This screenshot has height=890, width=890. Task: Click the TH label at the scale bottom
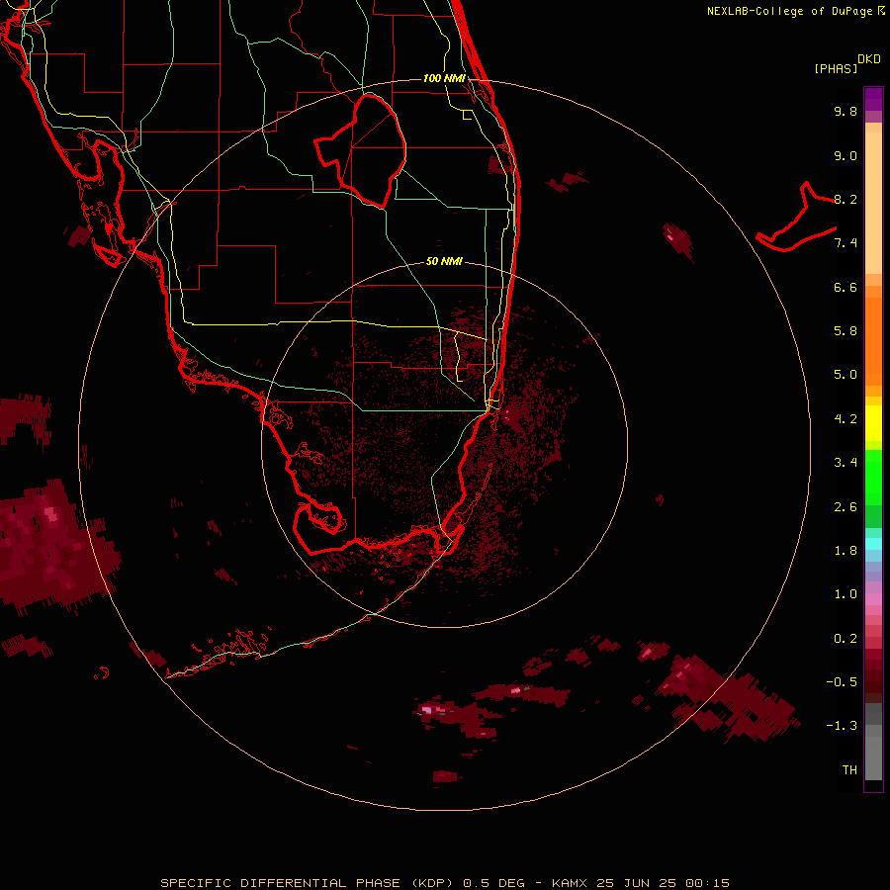point(849,770)
